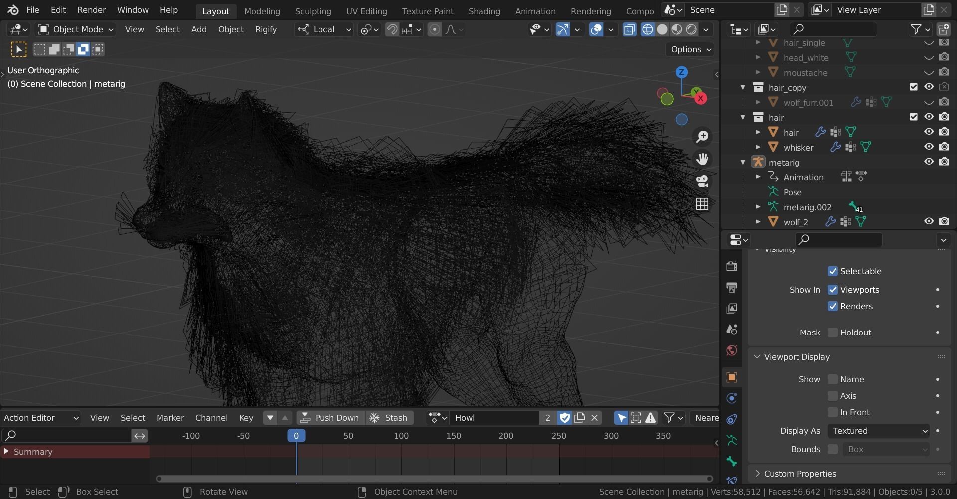Screen dimensions: 957x499
Task: Open the Render menu
Action: (91, 10)
